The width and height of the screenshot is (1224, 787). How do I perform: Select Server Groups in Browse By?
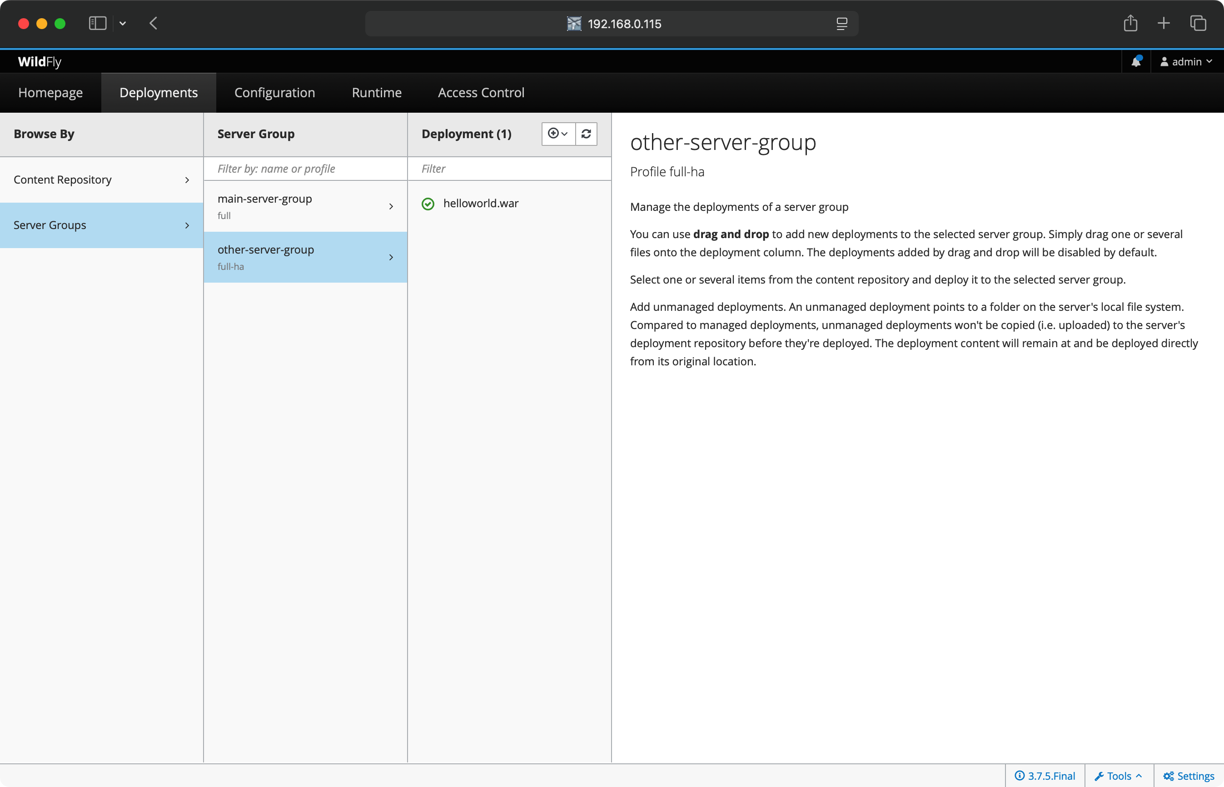102,225
